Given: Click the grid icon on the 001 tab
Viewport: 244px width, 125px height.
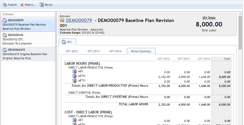Looking at the screenshot, I should [x=64, y=42].
